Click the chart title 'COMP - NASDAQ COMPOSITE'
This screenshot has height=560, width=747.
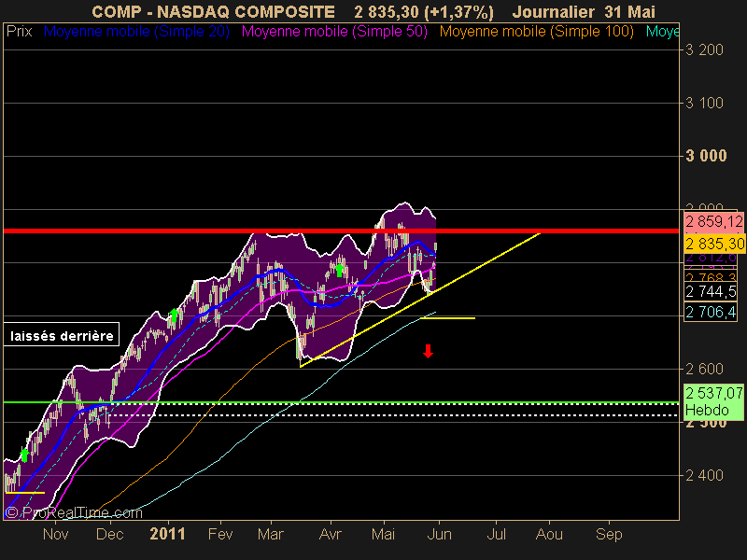(x=213, y=12)
